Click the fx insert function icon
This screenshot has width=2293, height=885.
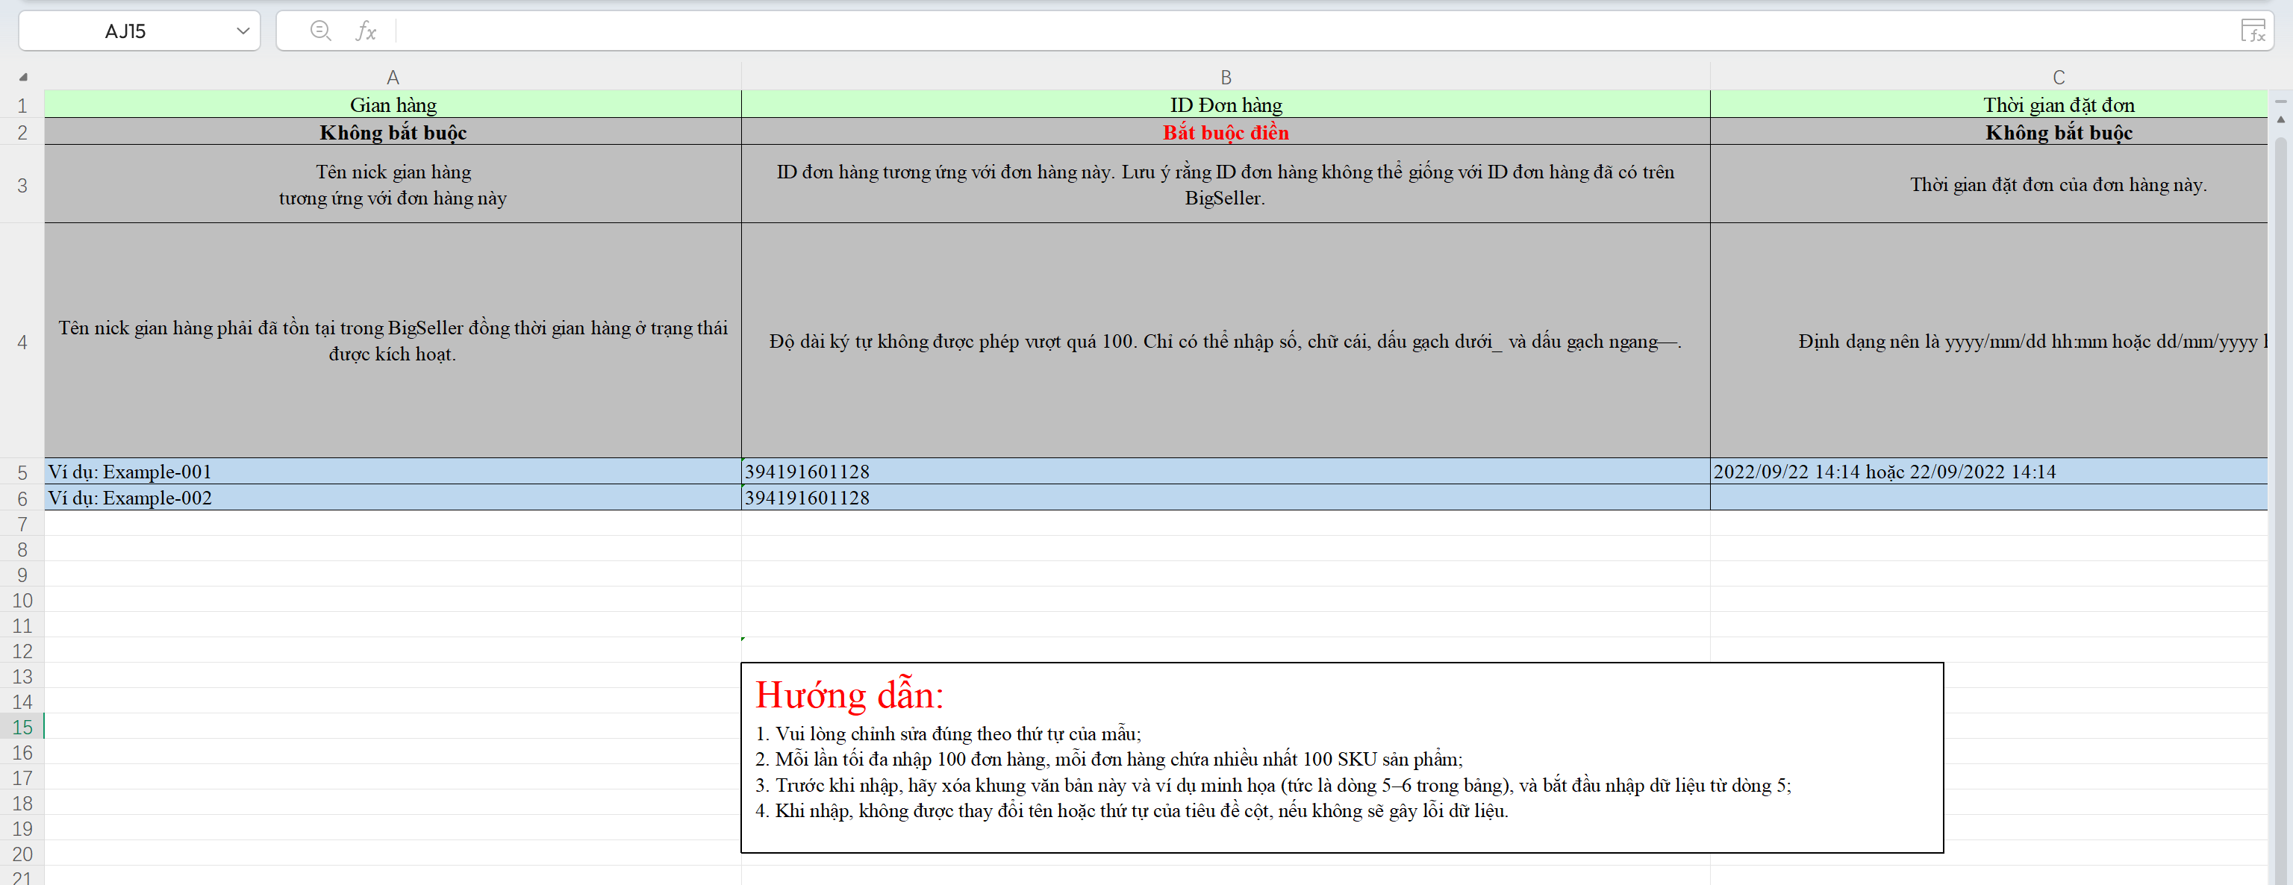tap(366, 31)
